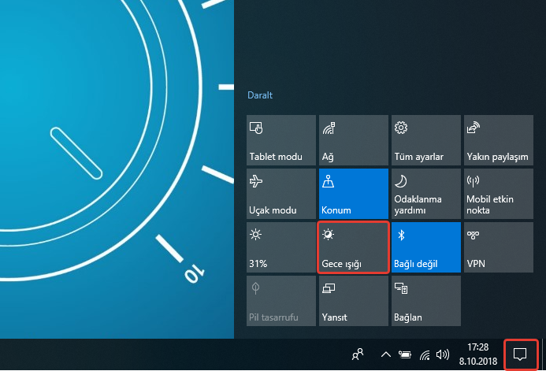Viewport: 546px width, 371px height.
Task: Collapse quick actions with Daralt
Action: pyautogui.click(x=261, y=95)
